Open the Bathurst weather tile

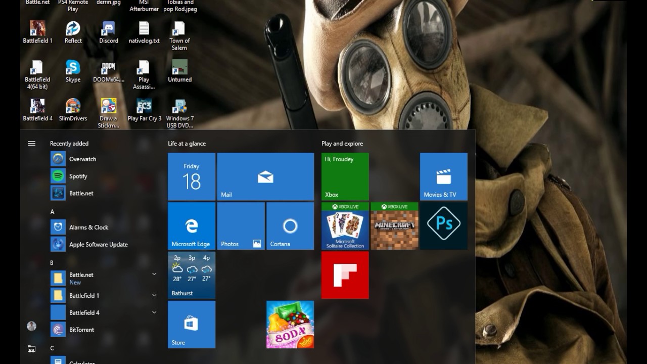[192, 275]
